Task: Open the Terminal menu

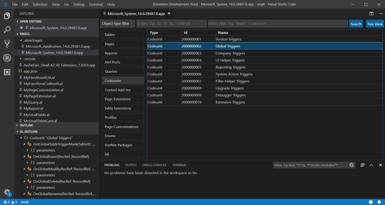Action: [x=96, y=4]
